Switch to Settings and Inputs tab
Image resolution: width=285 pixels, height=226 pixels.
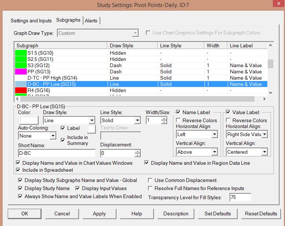(31, 21)
